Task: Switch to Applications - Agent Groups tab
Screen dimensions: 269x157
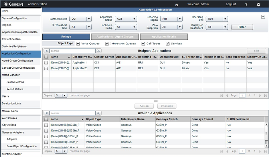Action: tap(115, 36)
